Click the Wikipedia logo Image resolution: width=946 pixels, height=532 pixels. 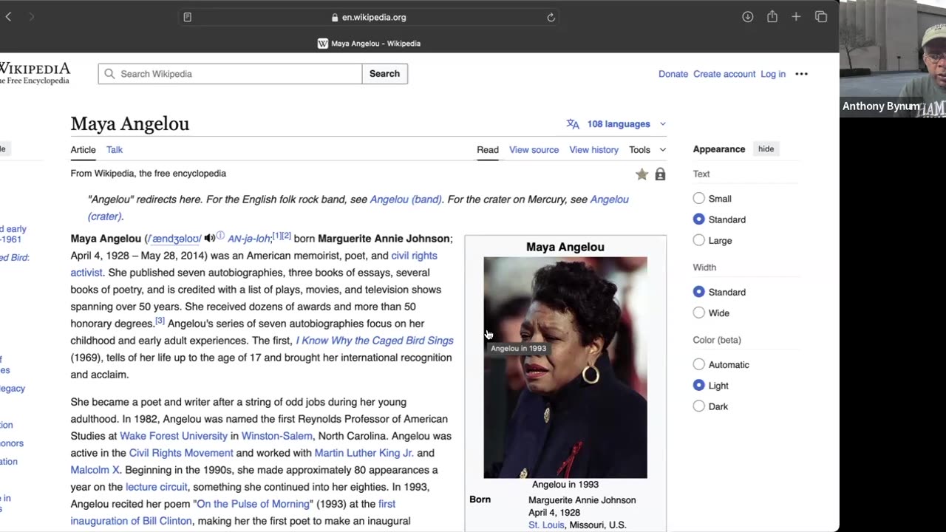[x=34, y=73]
